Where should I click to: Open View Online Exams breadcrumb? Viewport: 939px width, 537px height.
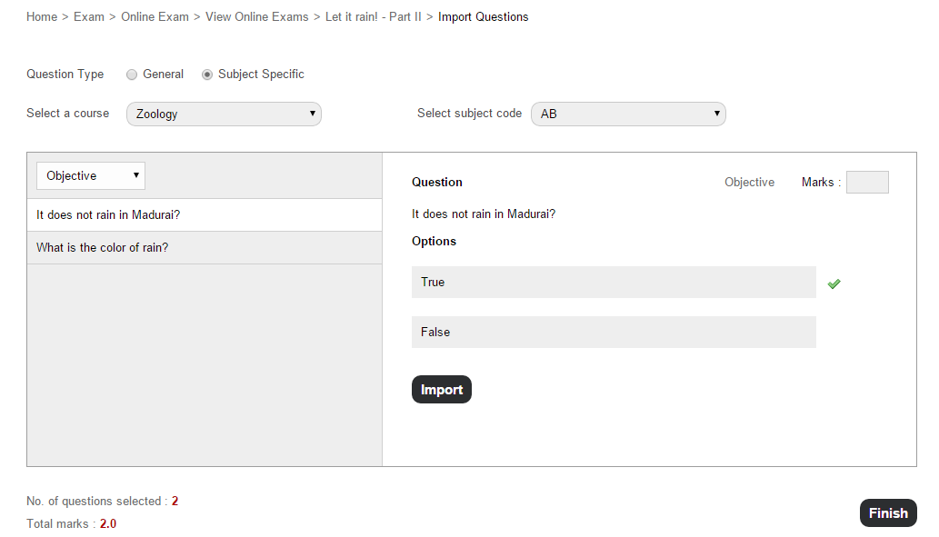pyautogui.click(x=257, y=16)
